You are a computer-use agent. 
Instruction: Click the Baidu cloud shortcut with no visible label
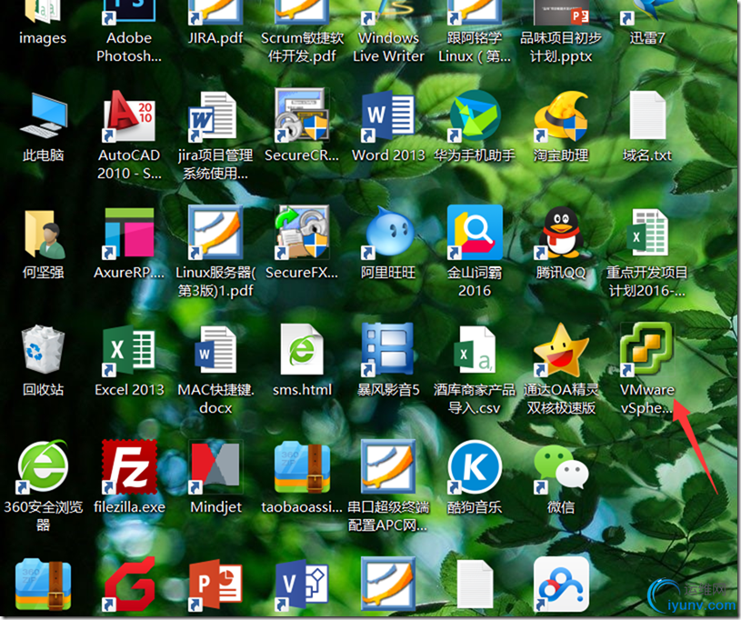(x=561, y=585)
